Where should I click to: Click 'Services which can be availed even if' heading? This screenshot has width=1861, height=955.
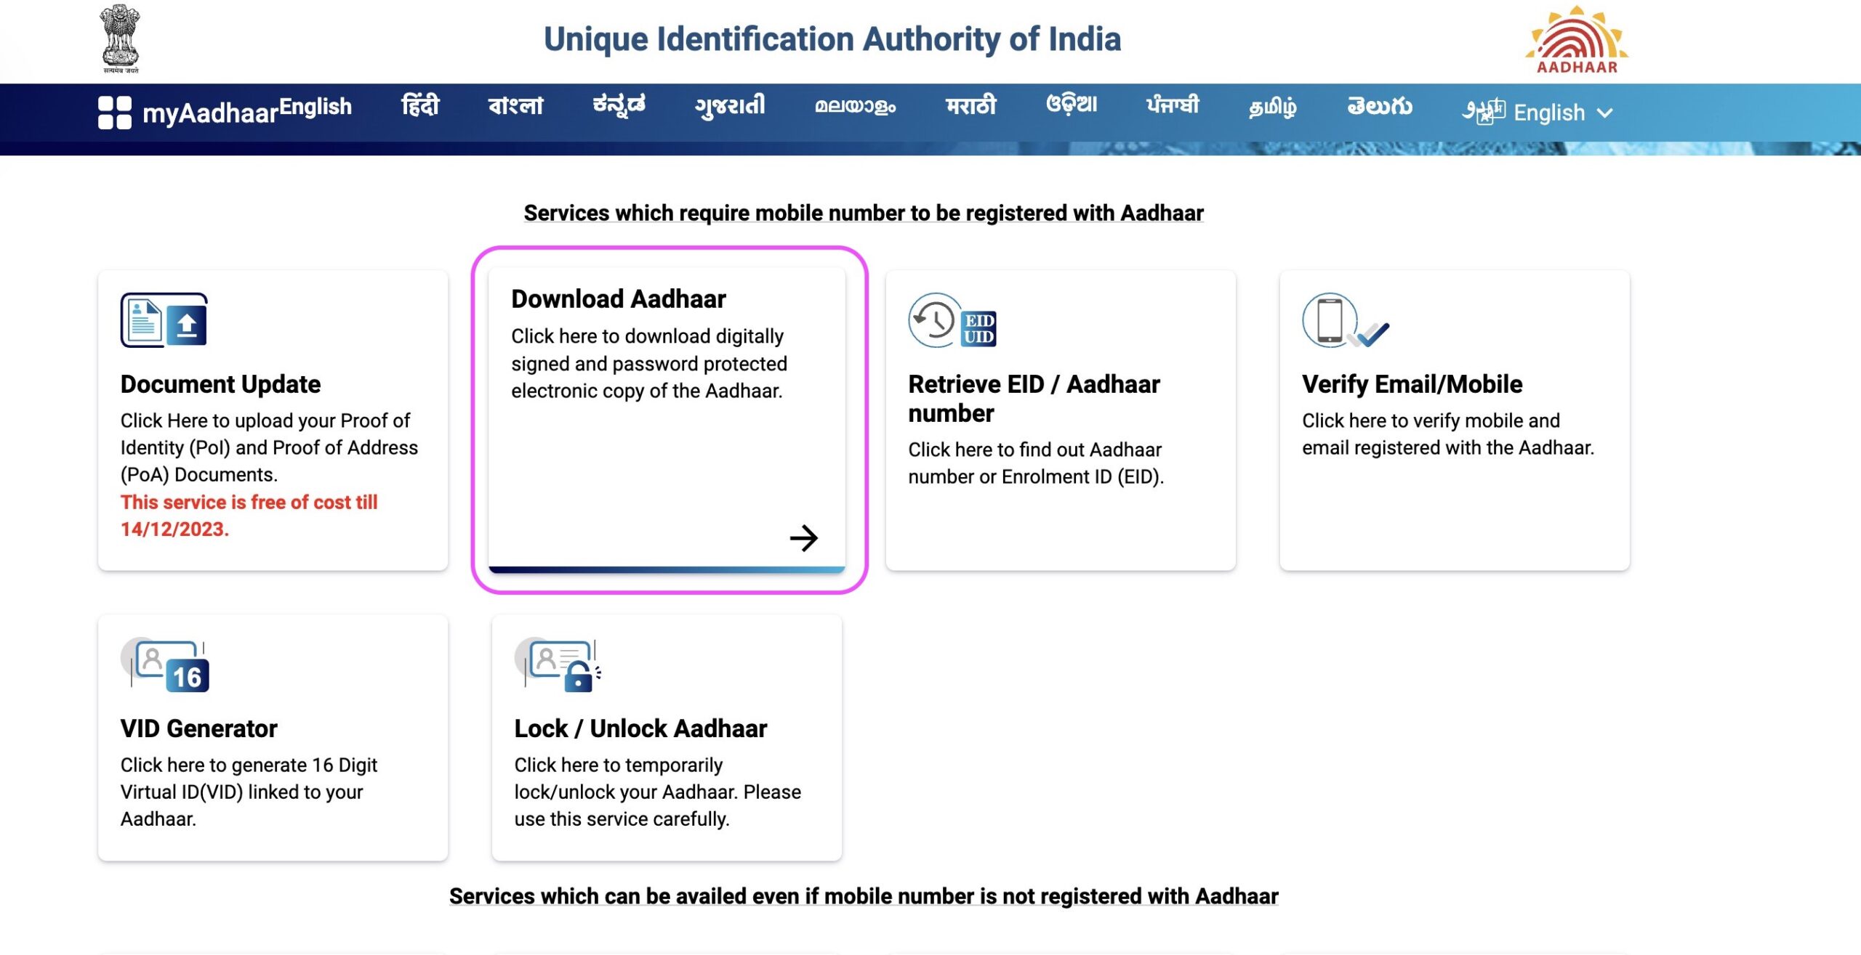point(864,897)
